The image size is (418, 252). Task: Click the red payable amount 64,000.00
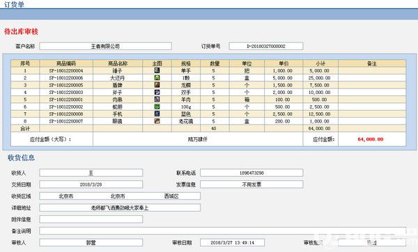371,139
